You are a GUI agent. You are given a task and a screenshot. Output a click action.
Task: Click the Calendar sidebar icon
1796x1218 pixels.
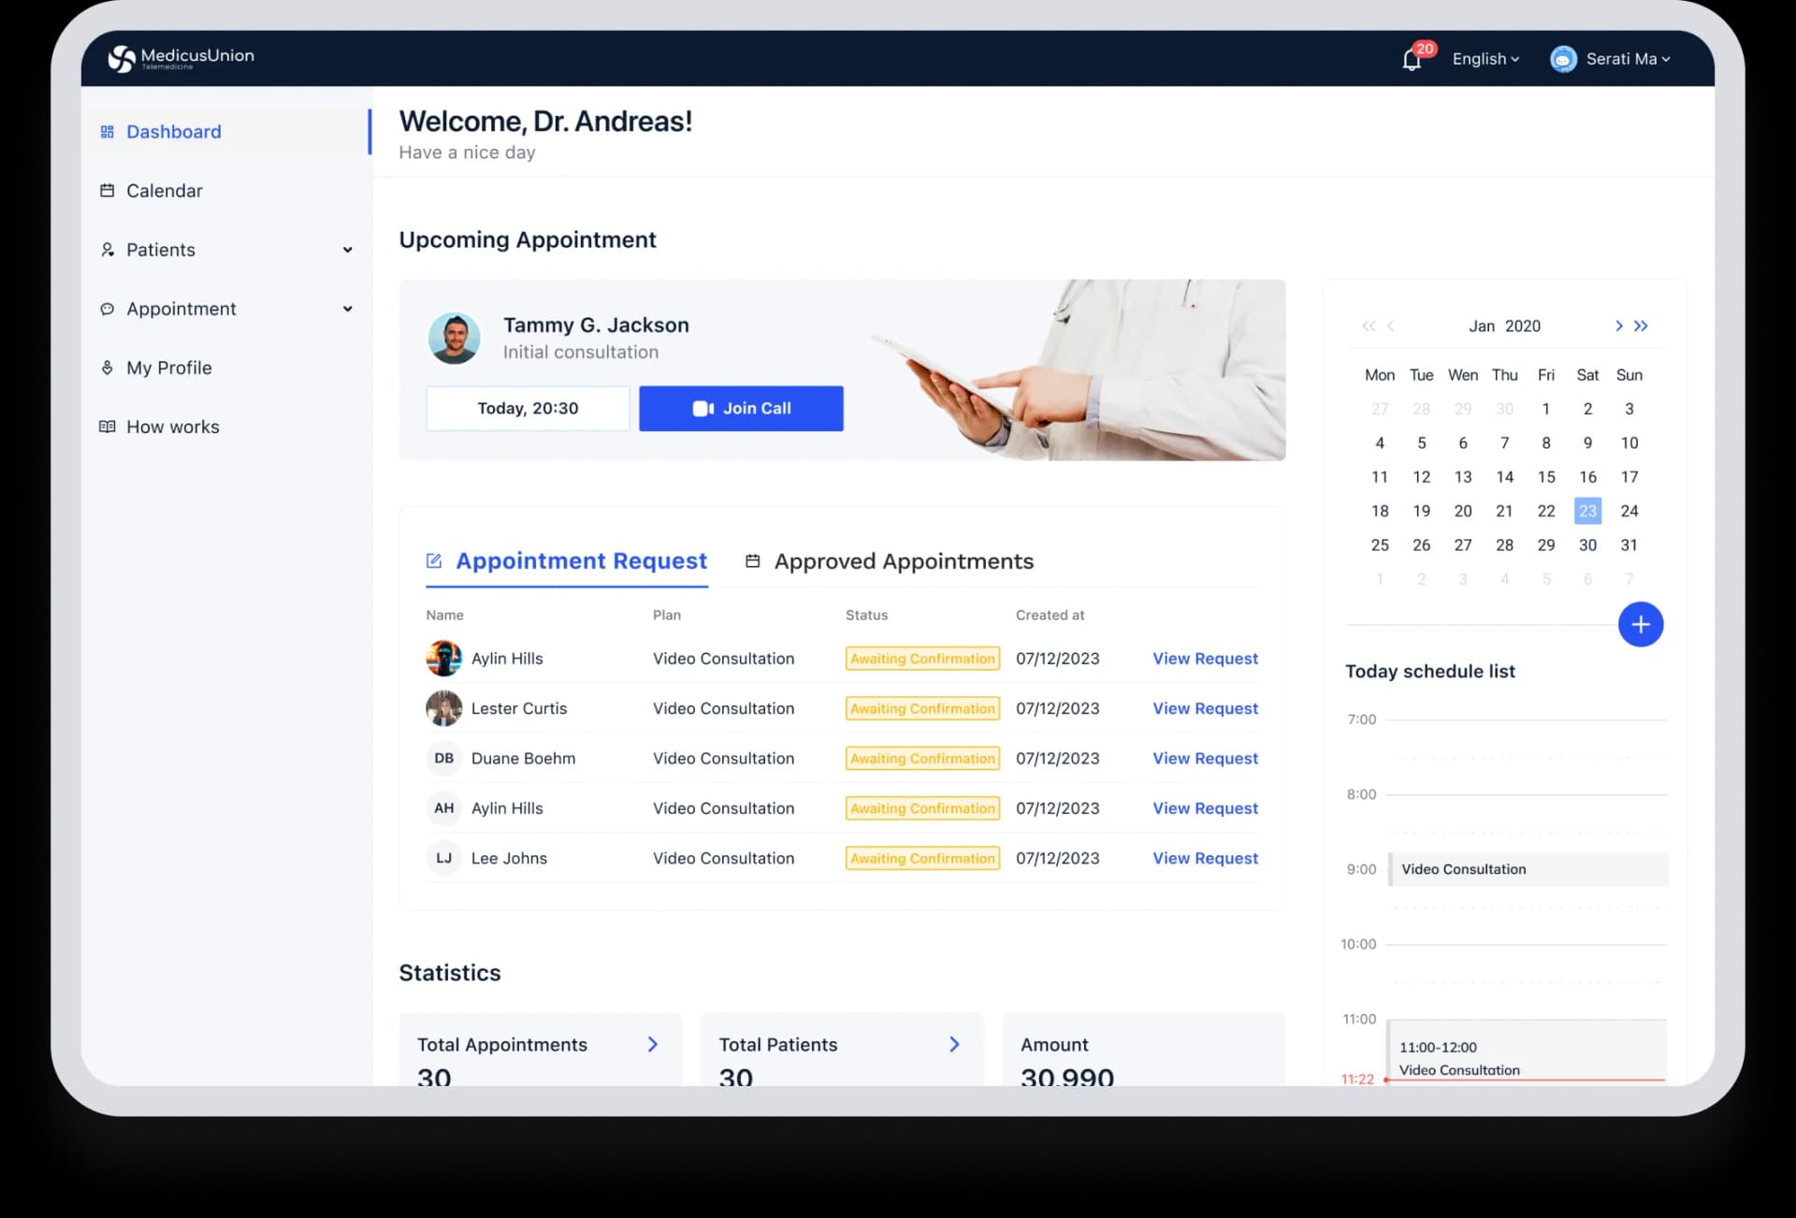click(108, 190)
